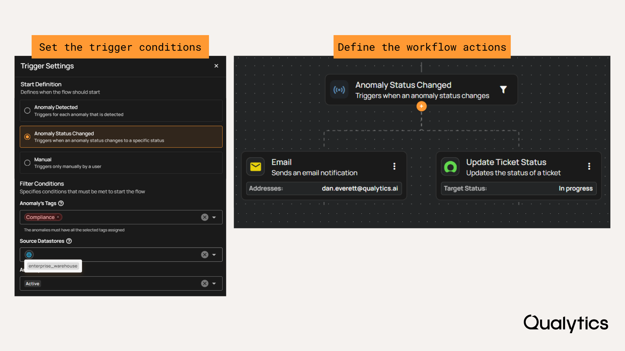
Task: Click the Anomaly Status Changed broadcast icon
Action: (x=339, y=90)
